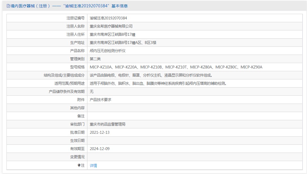
Task: Click the 产品名称 label
Action: coord(77,51)
